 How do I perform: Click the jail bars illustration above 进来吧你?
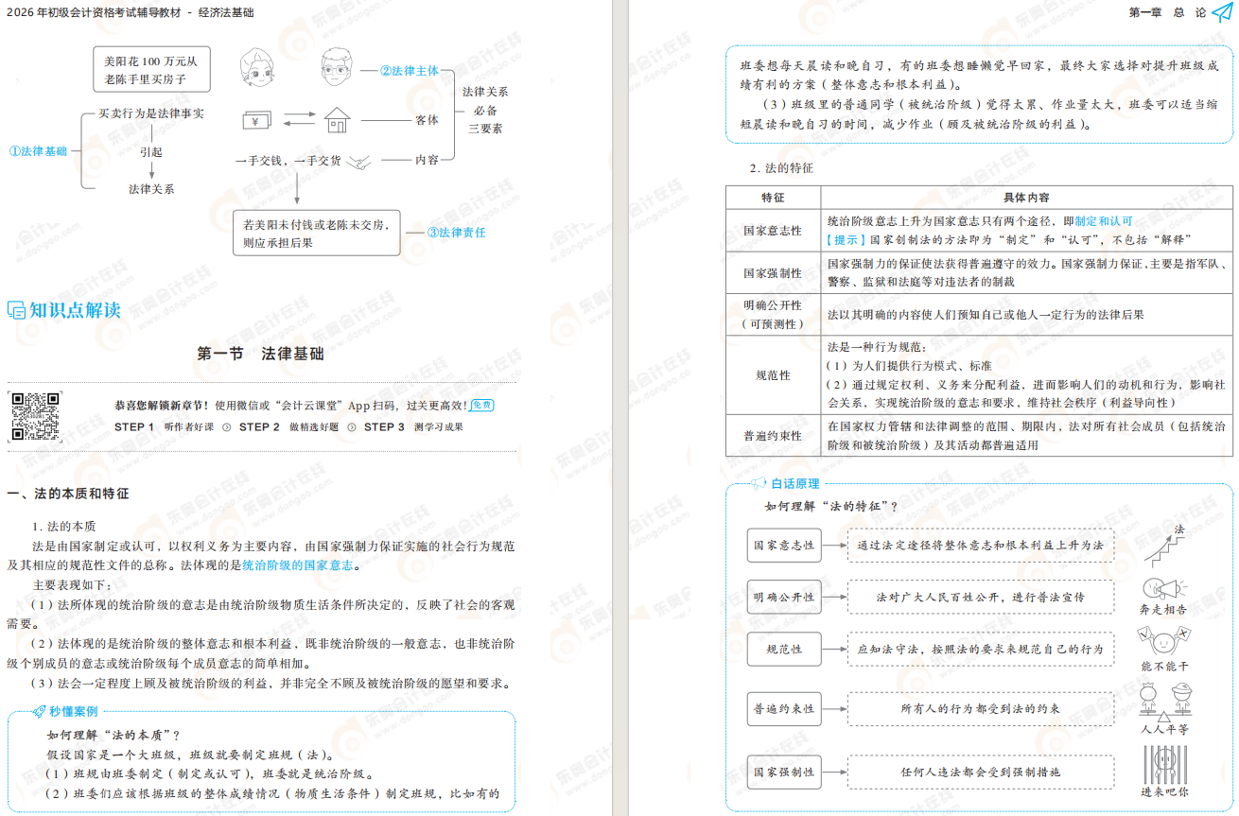1163,764
